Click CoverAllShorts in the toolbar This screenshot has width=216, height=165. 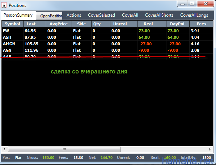coord(159,15)
